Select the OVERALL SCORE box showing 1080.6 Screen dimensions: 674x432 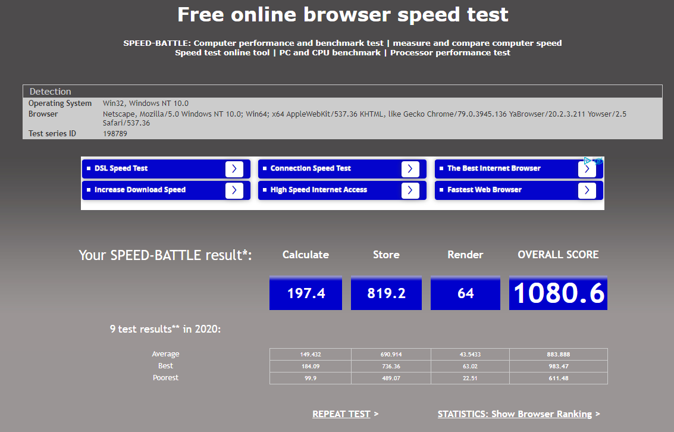coord(558,293)
